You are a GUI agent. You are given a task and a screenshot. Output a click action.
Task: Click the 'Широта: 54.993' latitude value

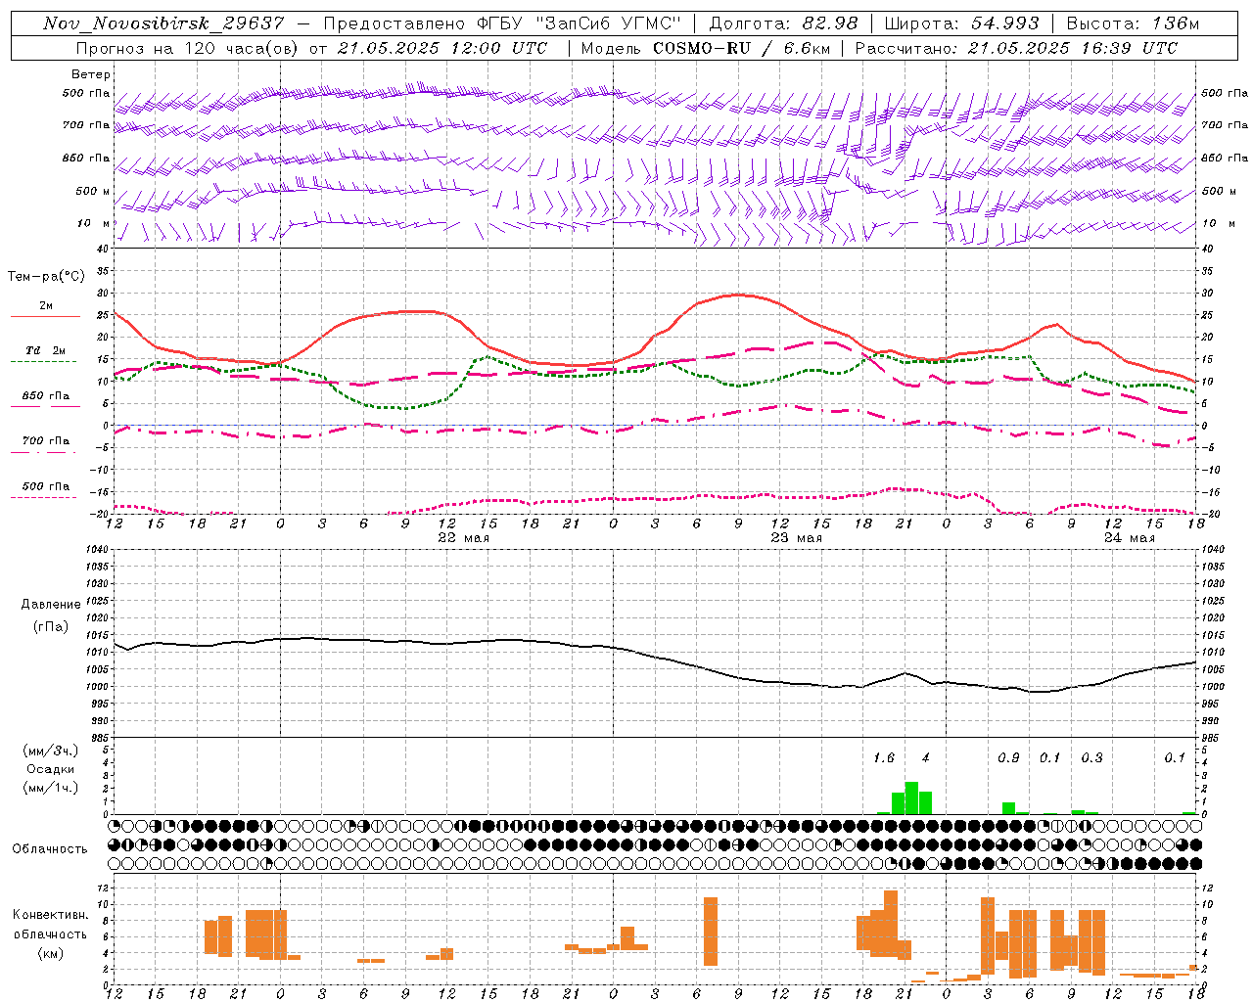(961, 23)
